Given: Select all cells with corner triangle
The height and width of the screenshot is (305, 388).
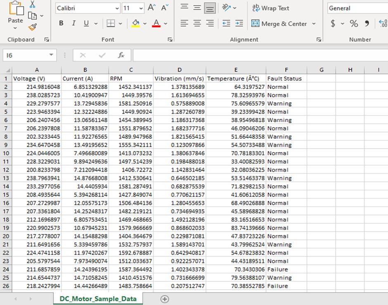Looking at the screenshot, I should 8,70.
